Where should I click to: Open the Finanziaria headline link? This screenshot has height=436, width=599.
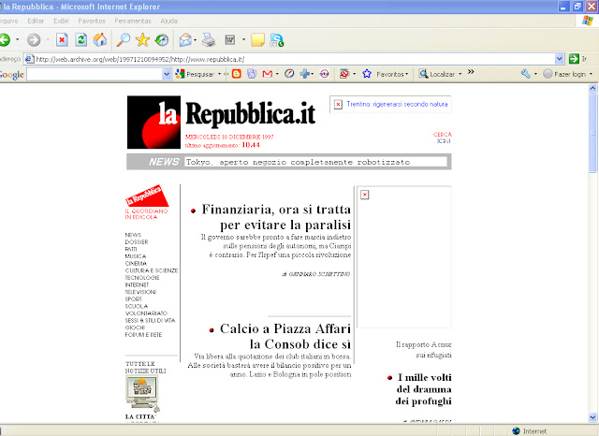276,217
